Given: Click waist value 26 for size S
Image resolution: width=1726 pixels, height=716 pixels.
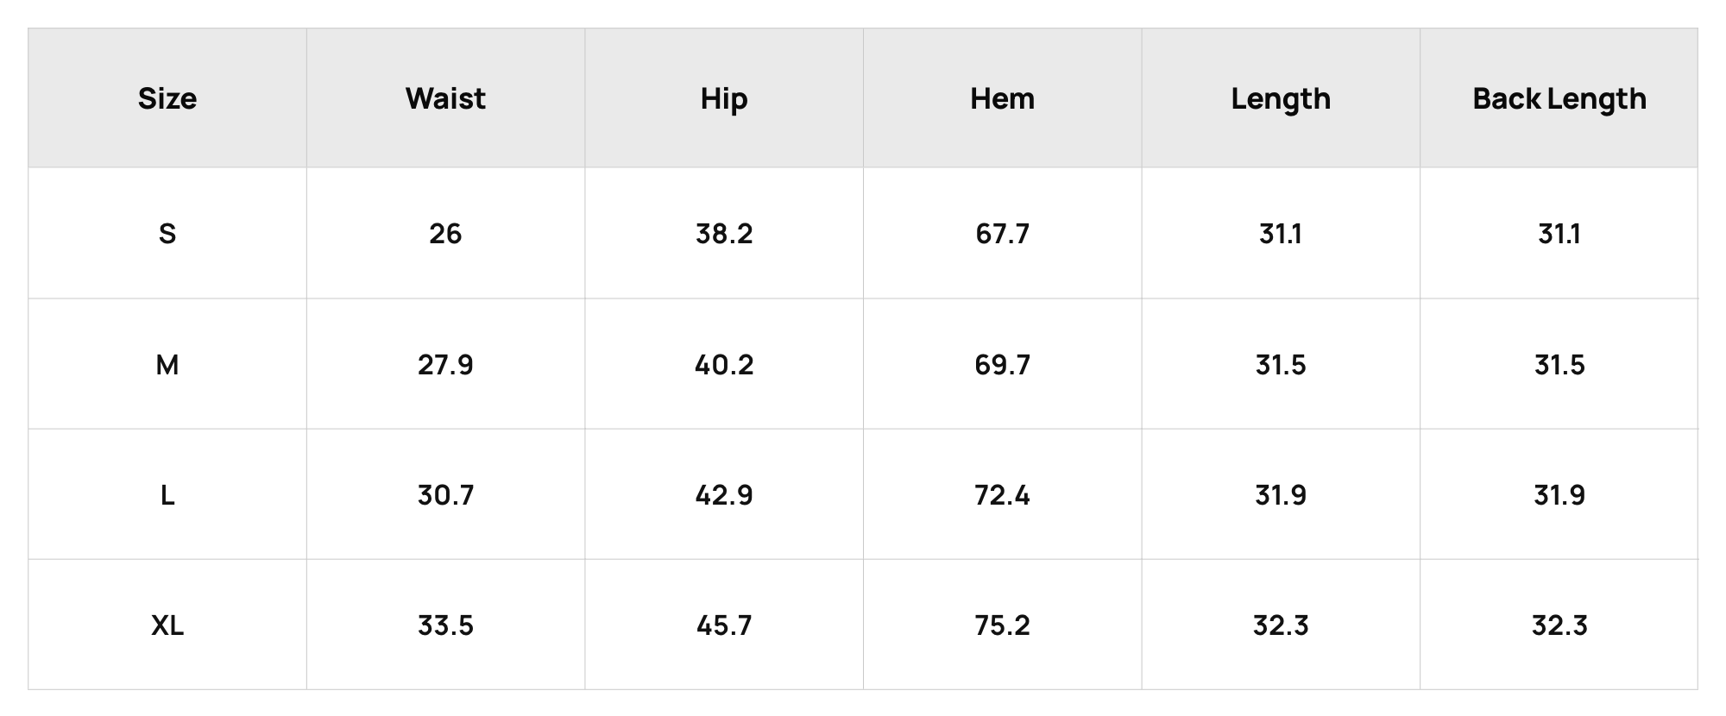Looking at the screenshot, I should pos(445,234).
